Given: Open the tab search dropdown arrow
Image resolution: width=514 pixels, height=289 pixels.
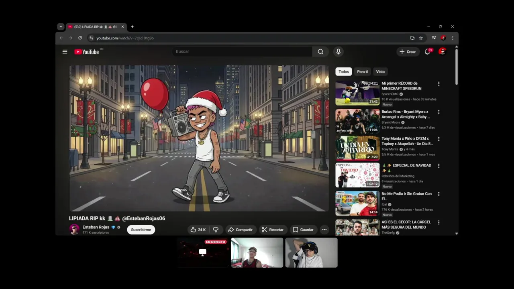Looking at the screenshot, I should tap(61, 27).
